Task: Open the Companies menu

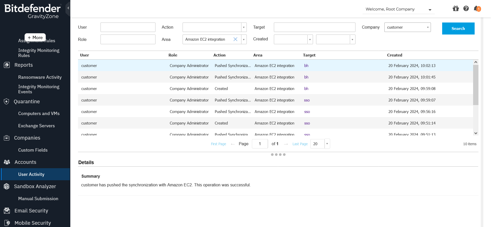Action: tap(27, 138)
